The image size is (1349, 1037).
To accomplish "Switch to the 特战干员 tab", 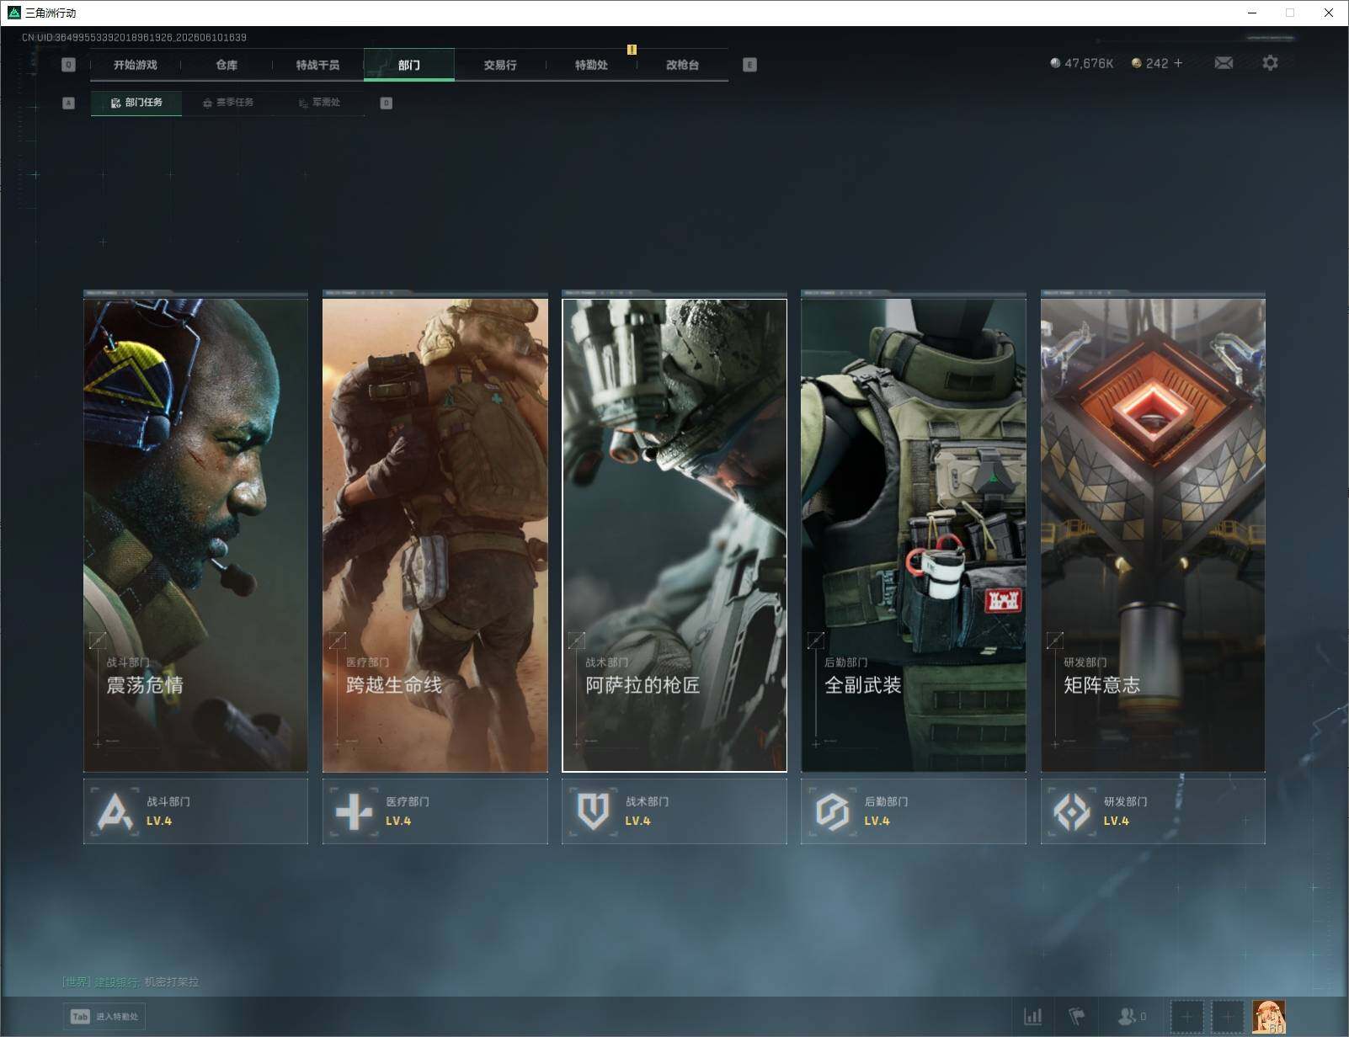I will pyautogui.click(x=317, y=65).
